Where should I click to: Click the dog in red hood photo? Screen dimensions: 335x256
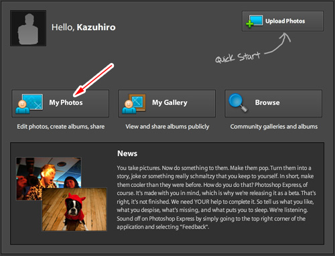(x=74, y=209)
